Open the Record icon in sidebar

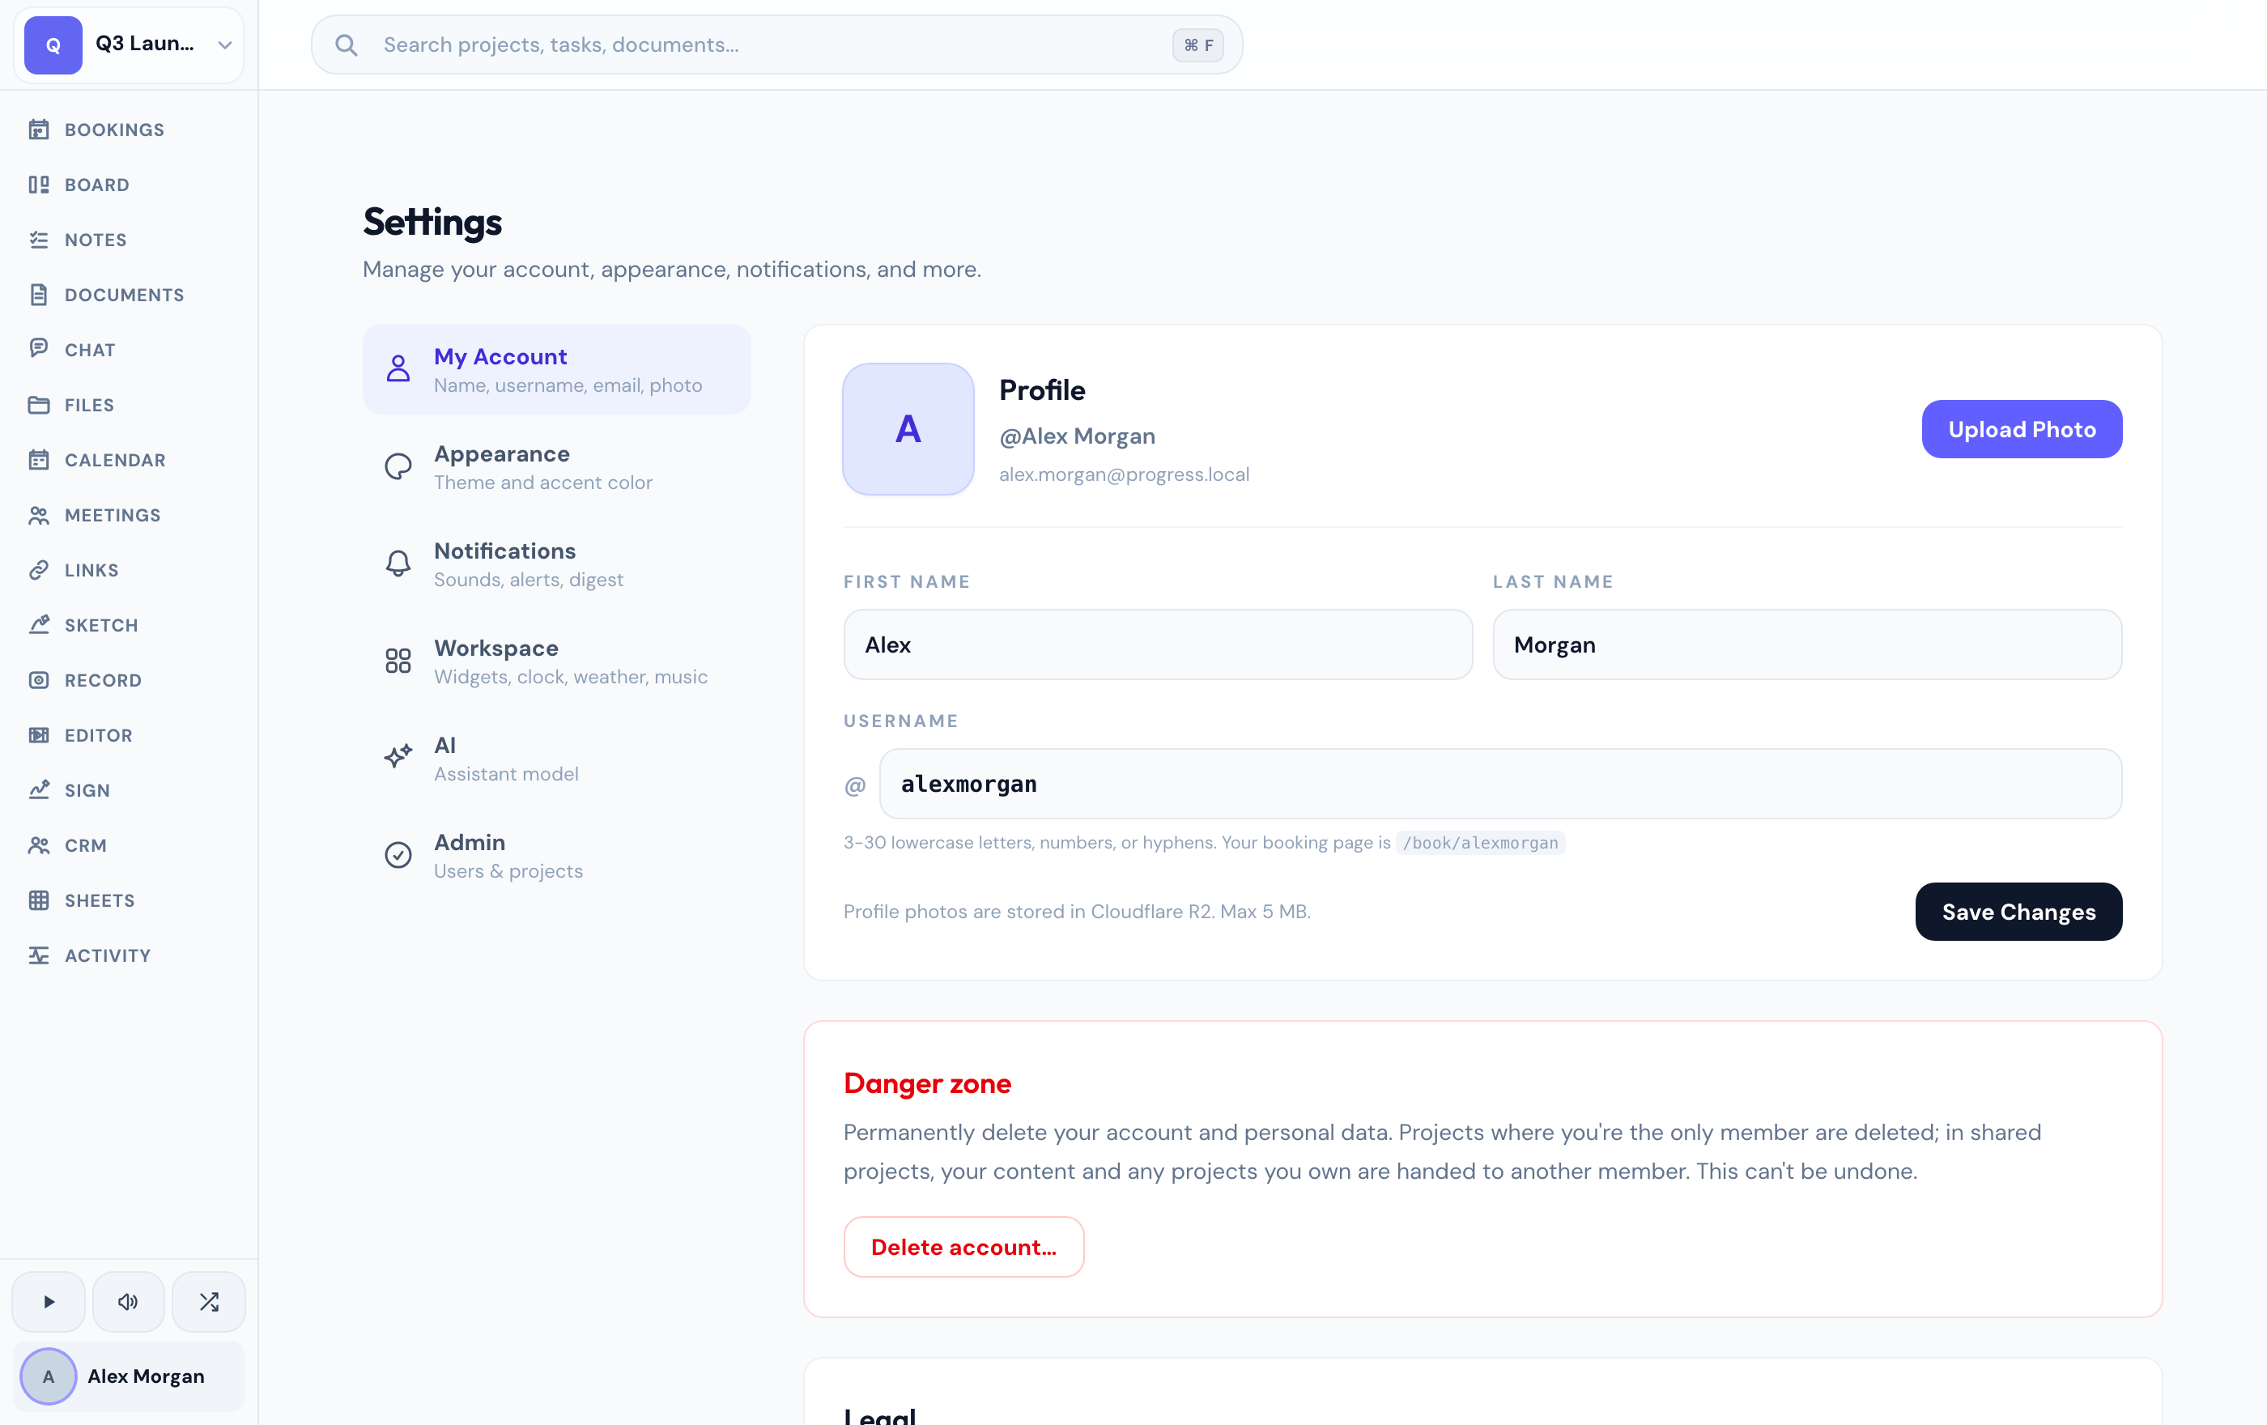(39, 679)
